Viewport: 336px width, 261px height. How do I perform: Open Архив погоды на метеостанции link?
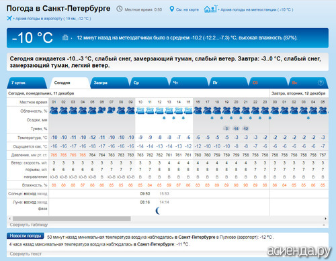pyautogui.click(x=257, y=9)
